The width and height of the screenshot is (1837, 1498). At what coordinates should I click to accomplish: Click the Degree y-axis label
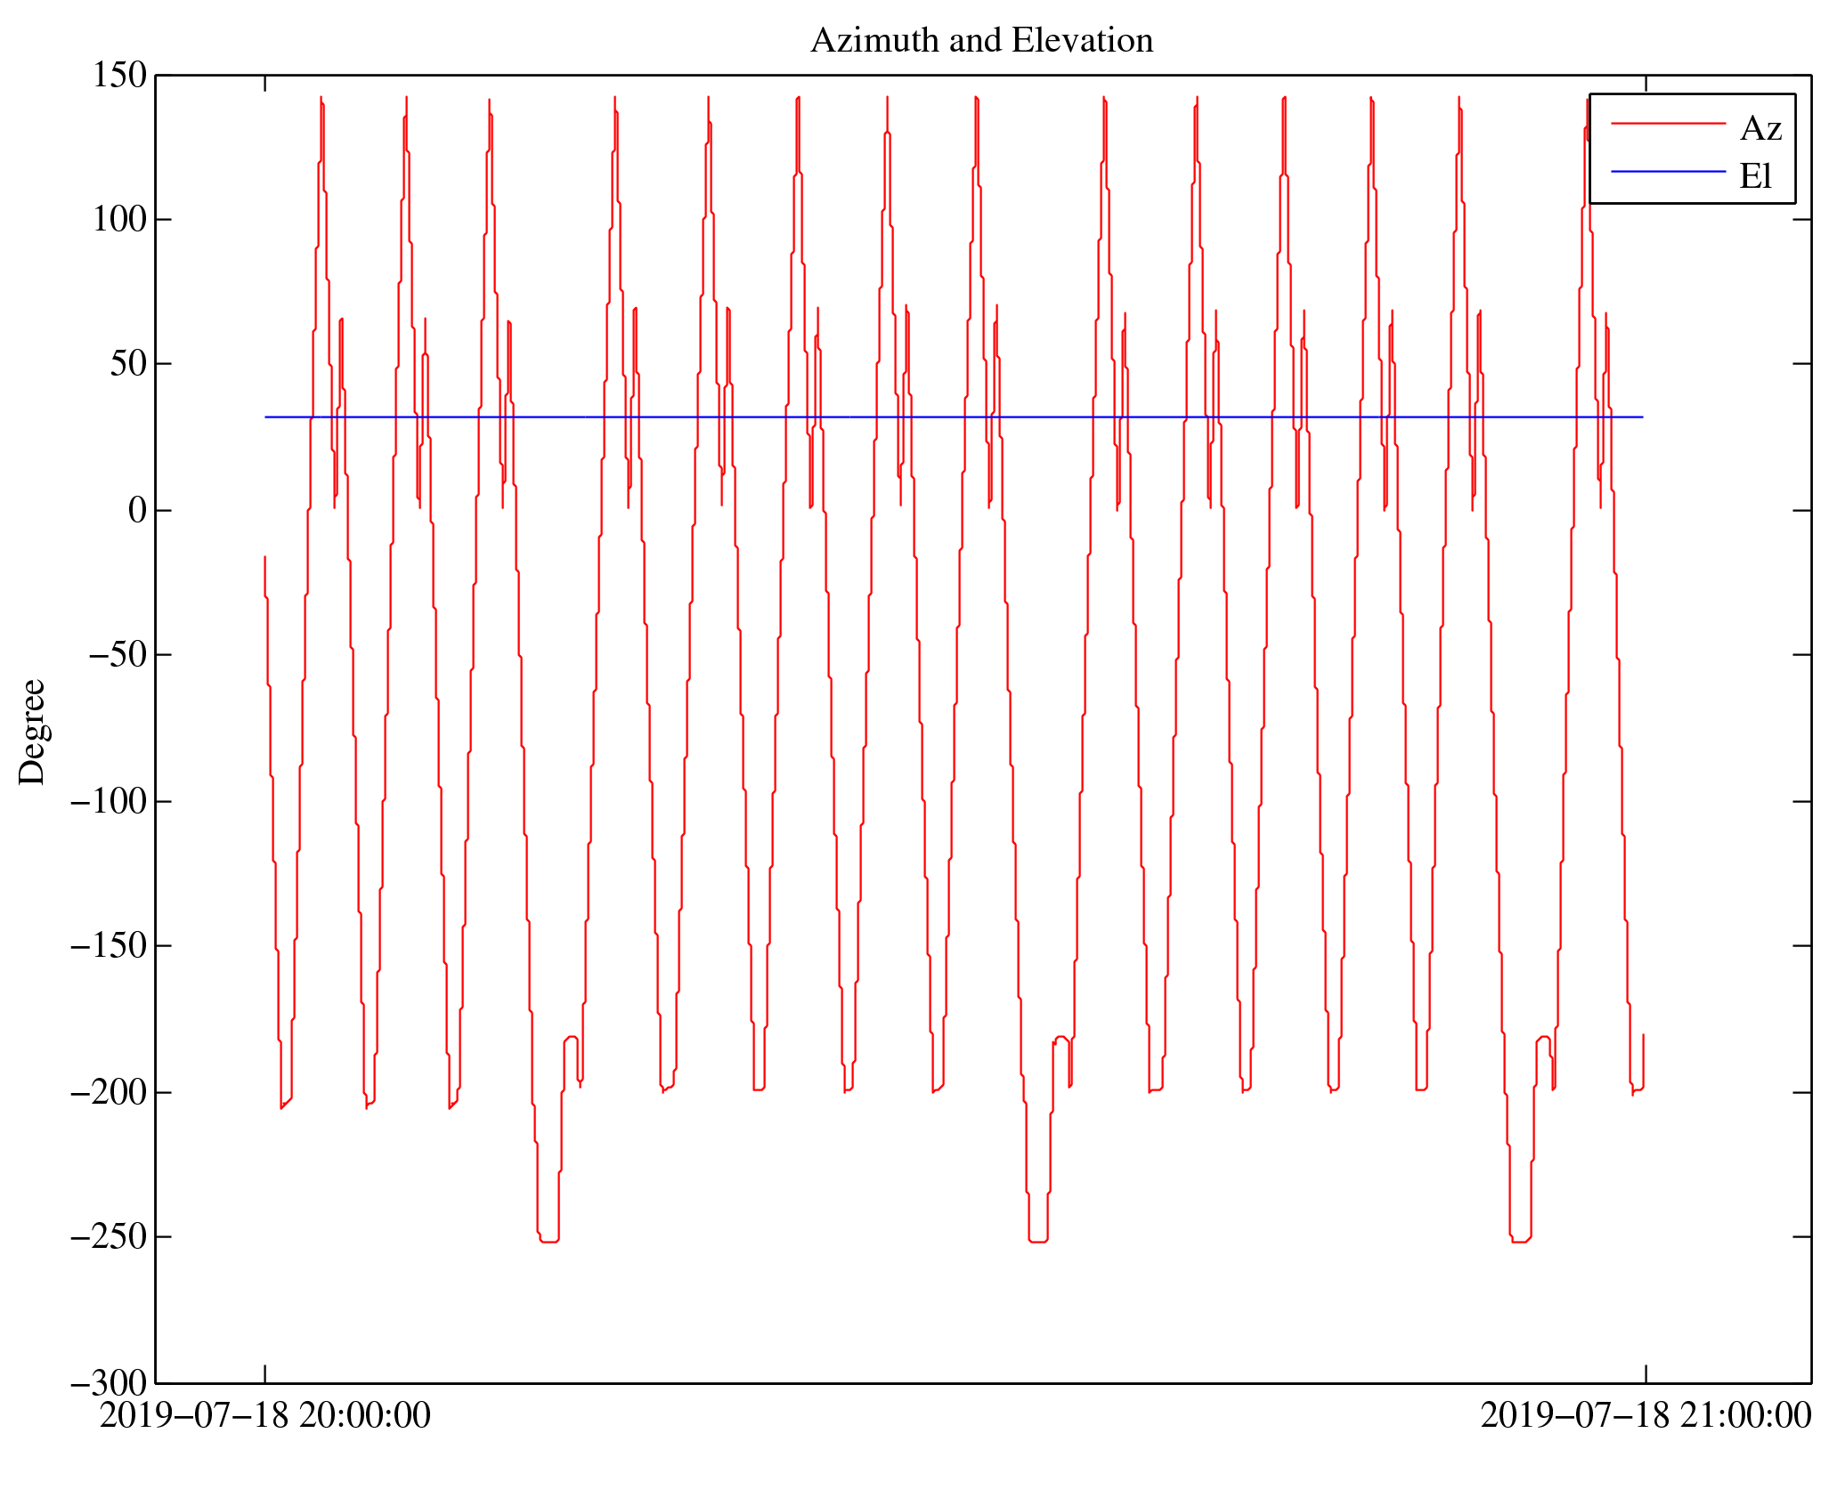(x=33, y=732)
